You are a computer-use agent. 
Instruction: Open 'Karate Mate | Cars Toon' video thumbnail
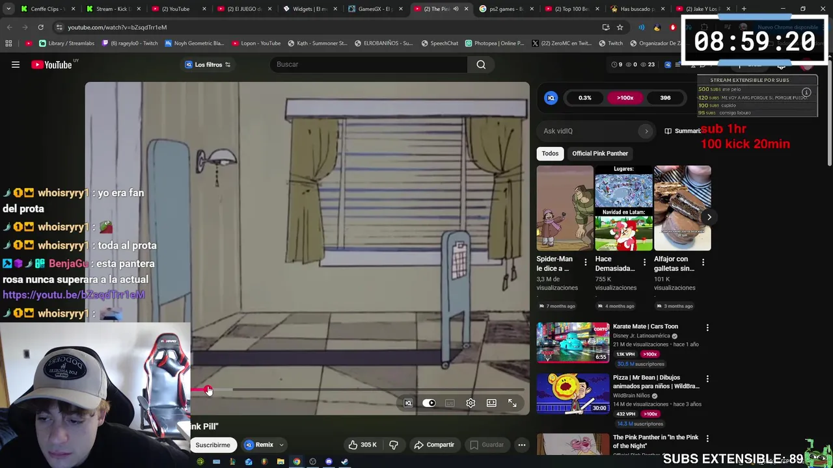click(573, 342)
